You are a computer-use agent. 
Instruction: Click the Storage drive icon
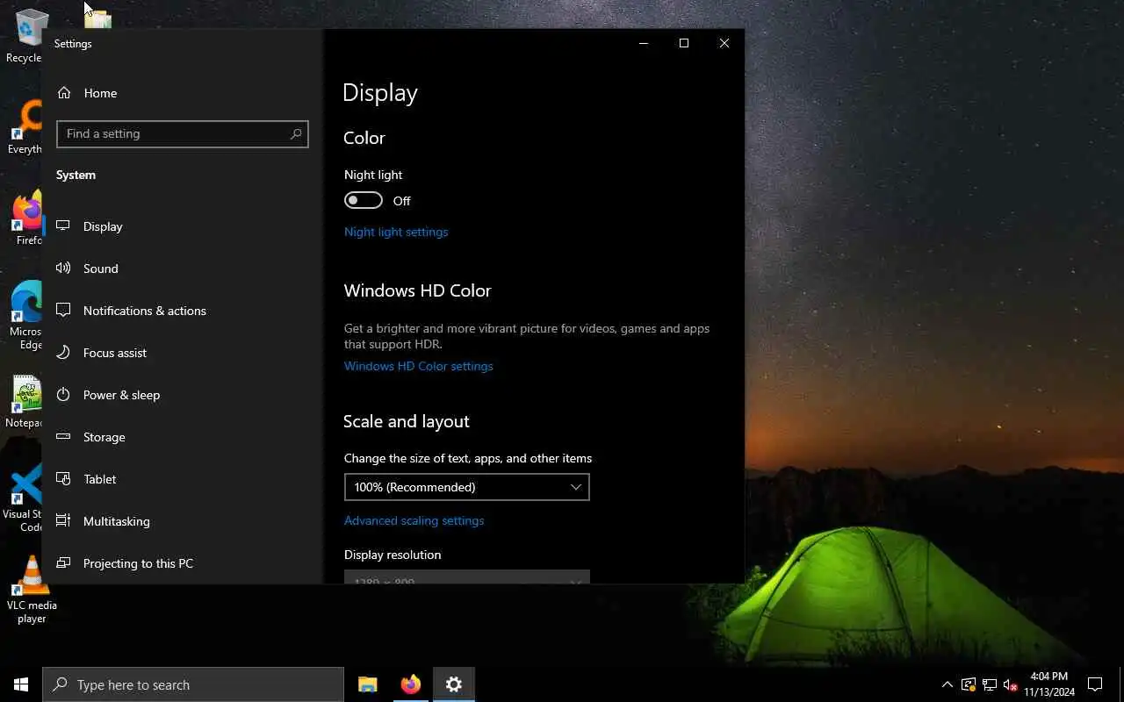[x=63, y=437]
